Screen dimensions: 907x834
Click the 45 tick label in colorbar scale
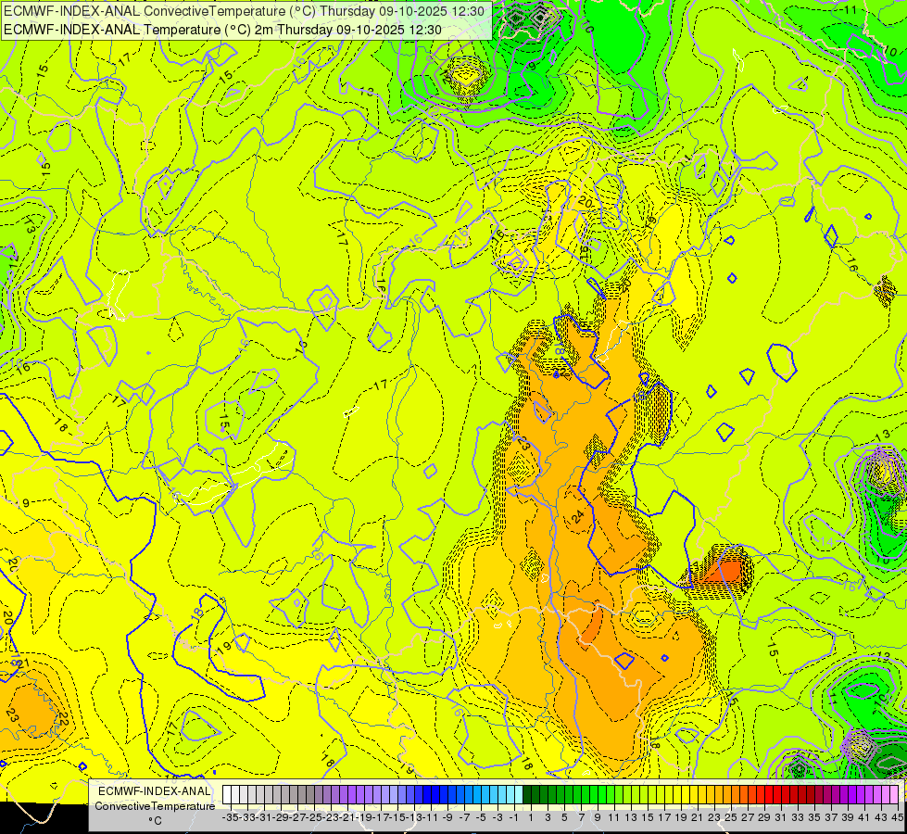[x=897, y=817]
